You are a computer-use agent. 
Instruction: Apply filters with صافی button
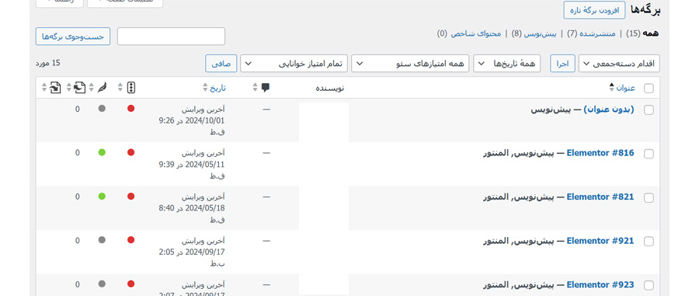[221, 64]
